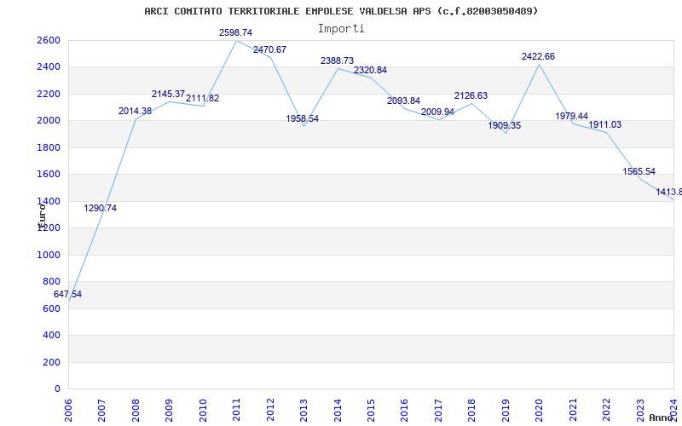Screen dimensions: 682x426
Task: Click the 2015 x-axis year label
Action: point(371,410)
